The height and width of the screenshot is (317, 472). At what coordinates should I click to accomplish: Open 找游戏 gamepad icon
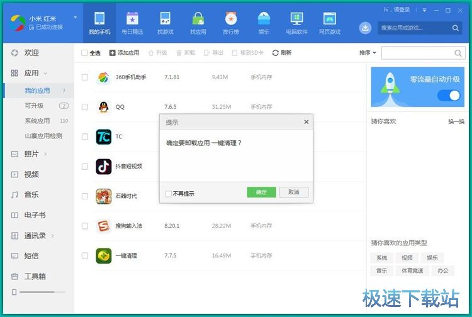[165, 19]
